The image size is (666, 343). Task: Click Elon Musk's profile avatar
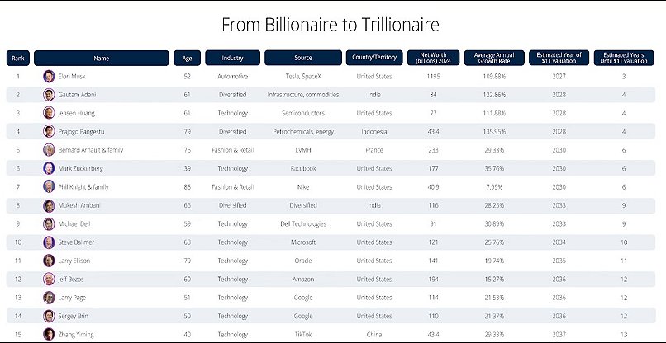[x=49, y=76]
